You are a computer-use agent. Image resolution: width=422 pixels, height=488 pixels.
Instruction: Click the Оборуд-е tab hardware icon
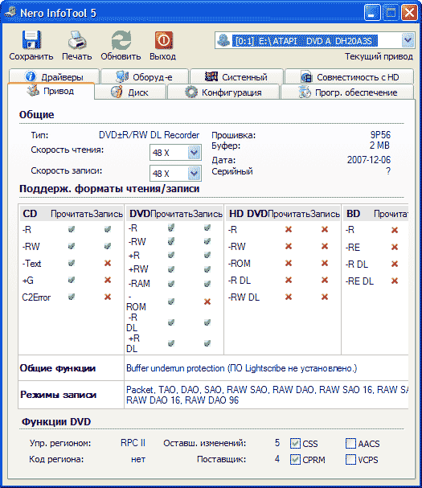coord(122,76)
